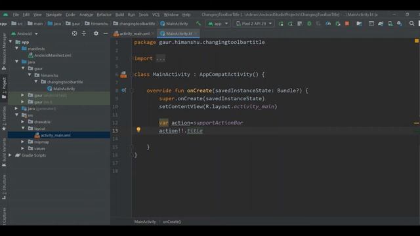Expand the Gradle Scripts node

tap(10, 155)
